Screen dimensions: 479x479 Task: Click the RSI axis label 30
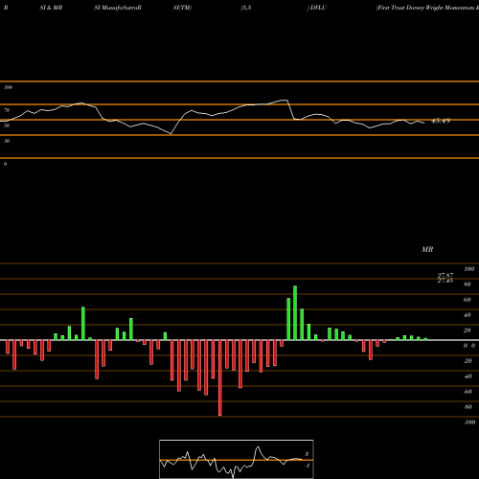tap(7, 141)
